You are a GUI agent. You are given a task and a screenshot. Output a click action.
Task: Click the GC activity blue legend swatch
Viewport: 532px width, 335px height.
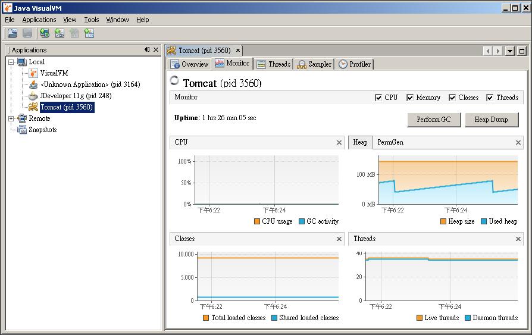tap(302, 221)
